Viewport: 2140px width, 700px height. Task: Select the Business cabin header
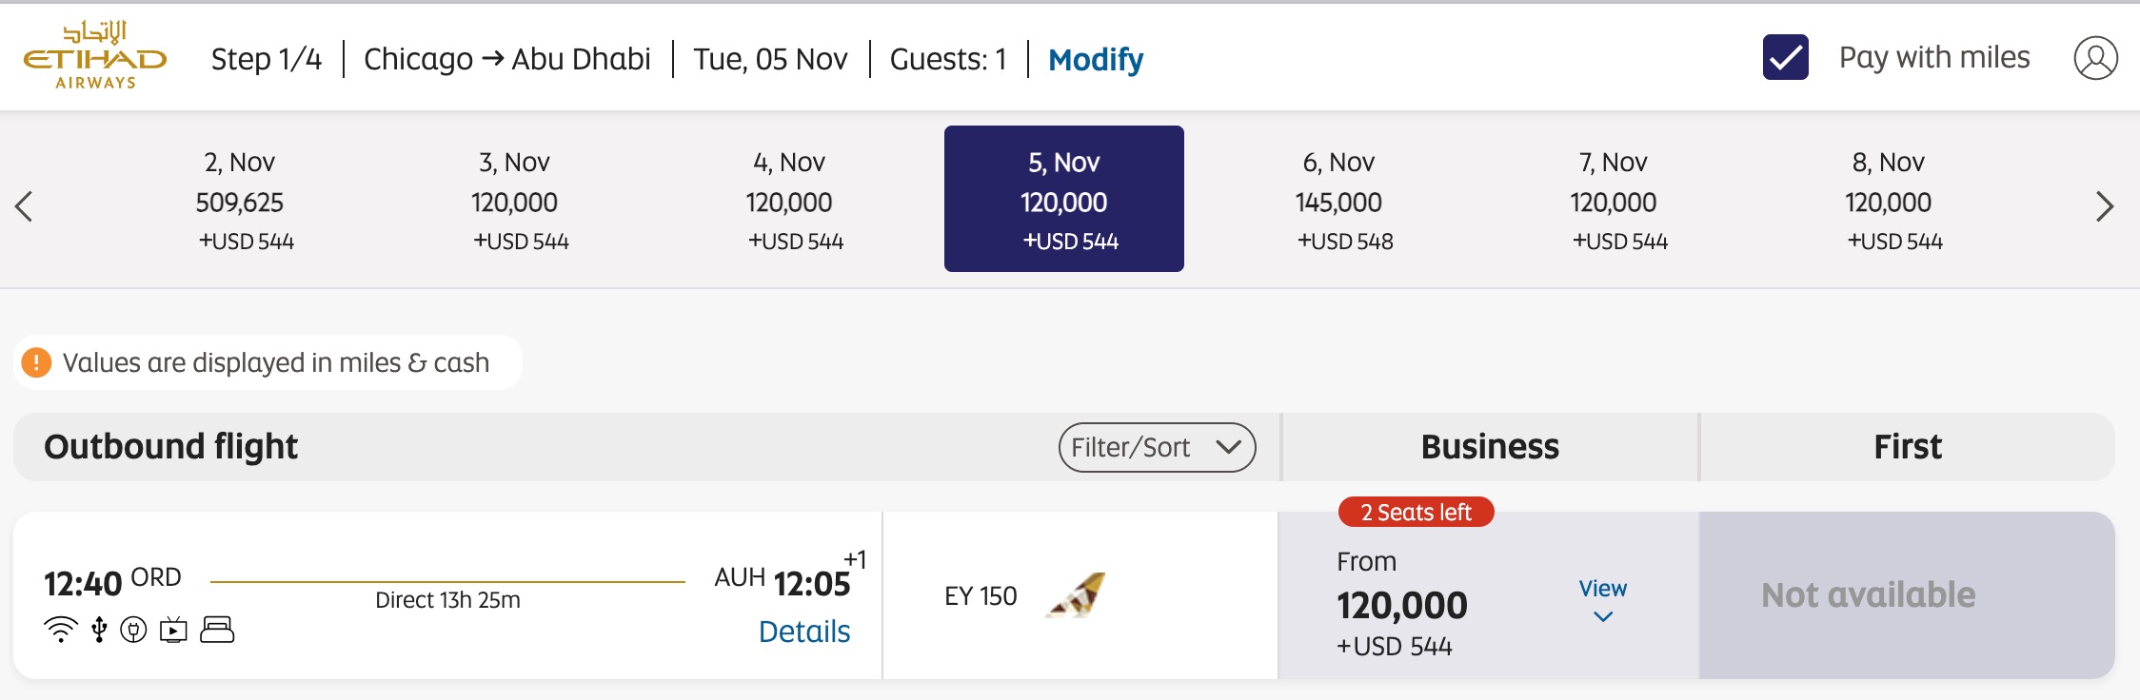pyautogui.click(x=1489, y=446)
